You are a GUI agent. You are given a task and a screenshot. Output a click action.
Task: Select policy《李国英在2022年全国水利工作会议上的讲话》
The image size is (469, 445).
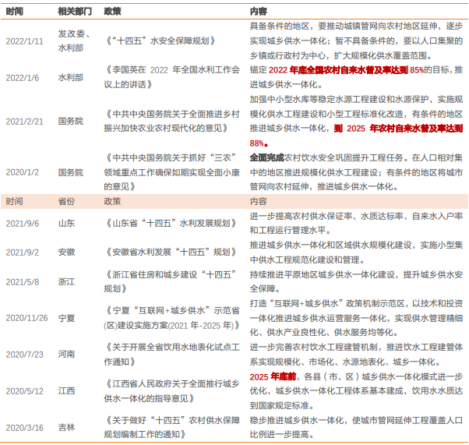tap(172, 77)
